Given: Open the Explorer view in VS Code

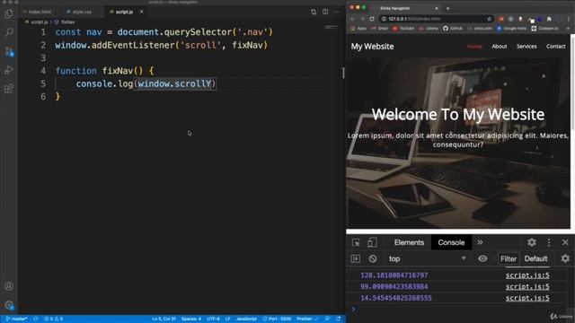Looking at the screenshot, I should (9, 14).
